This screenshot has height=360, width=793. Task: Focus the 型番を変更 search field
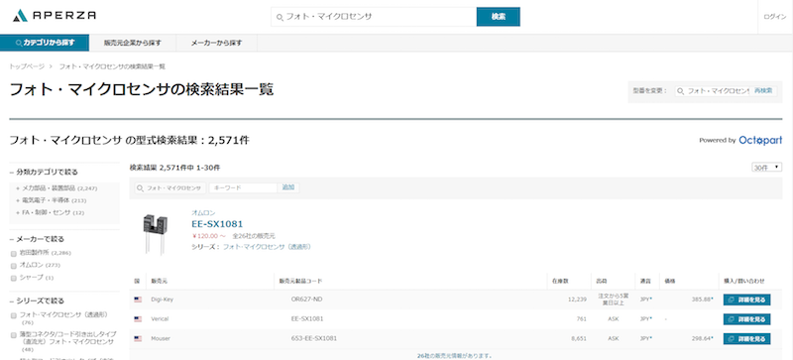tap(713, 91)
